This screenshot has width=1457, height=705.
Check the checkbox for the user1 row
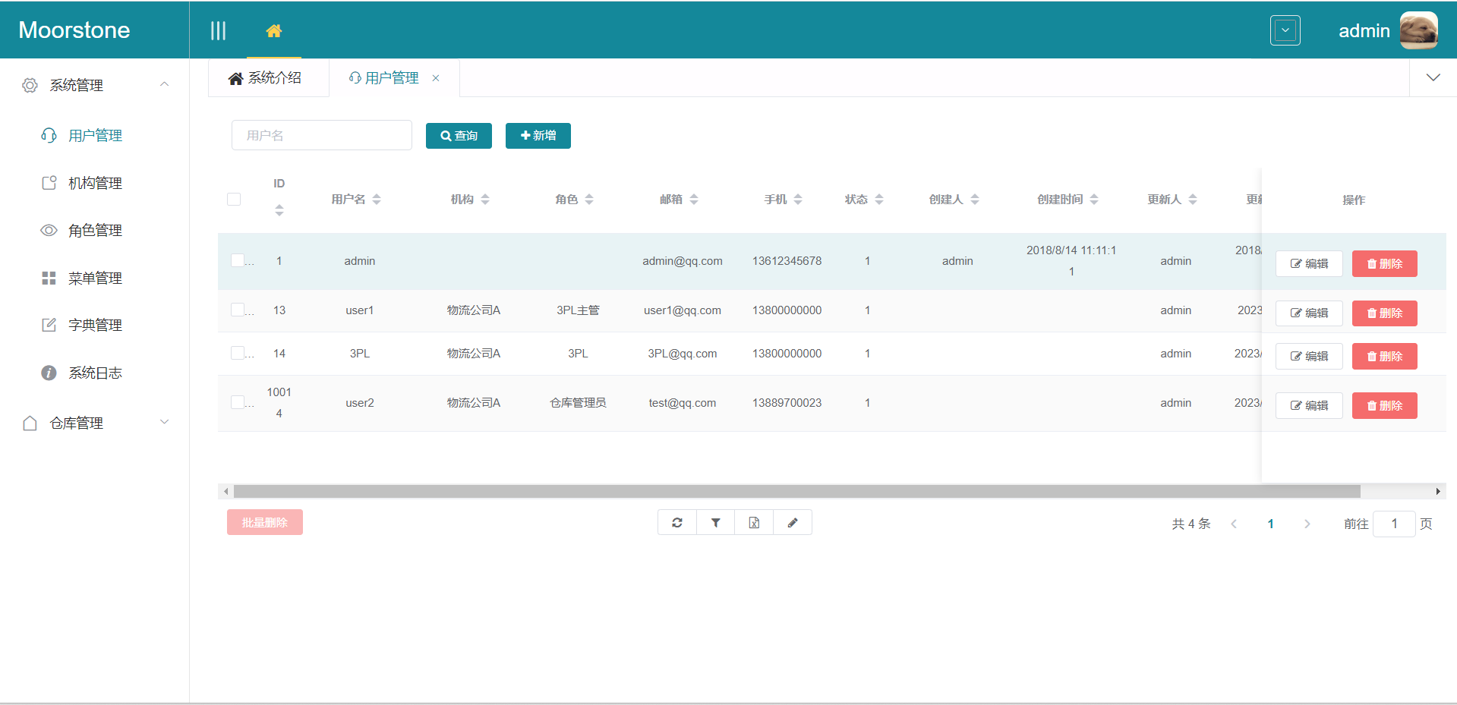pyautogui.click(x=238, y=310)
